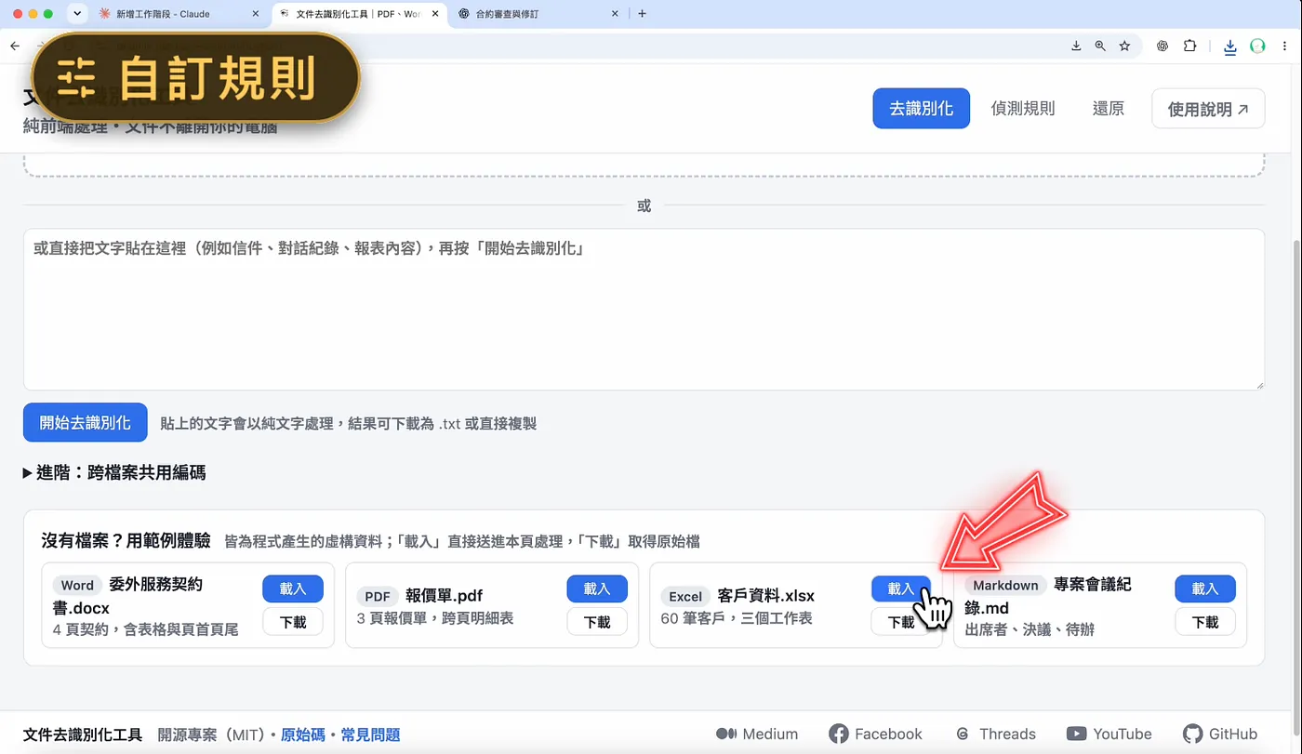Screen dimensions: 1302x754
Task: Load the 委外服務契約書.docx sample
Action: click(293, 589)
